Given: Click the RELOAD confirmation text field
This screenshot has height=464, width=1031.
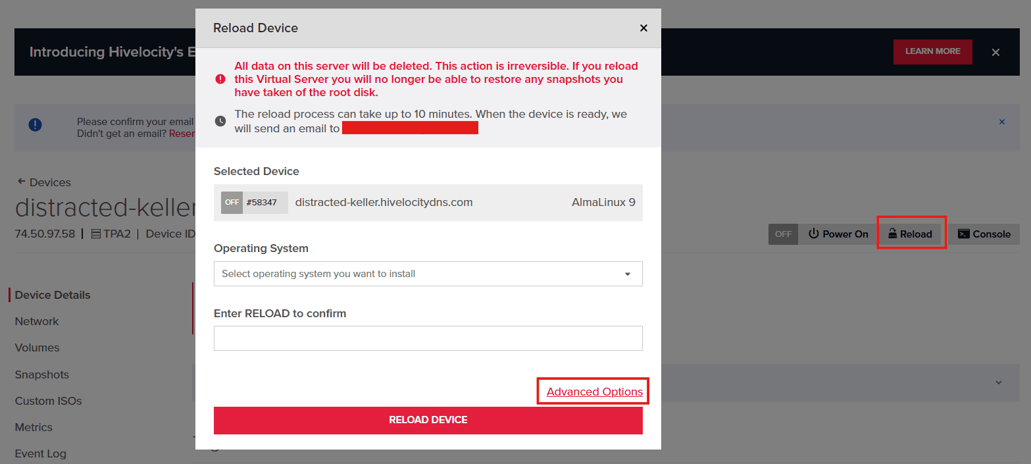Looking at the screenshot, I should pos(428,338).
